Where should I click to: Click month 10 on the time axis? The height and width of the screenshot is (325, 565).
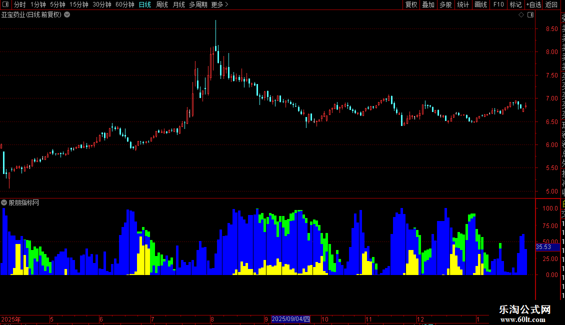324,319
